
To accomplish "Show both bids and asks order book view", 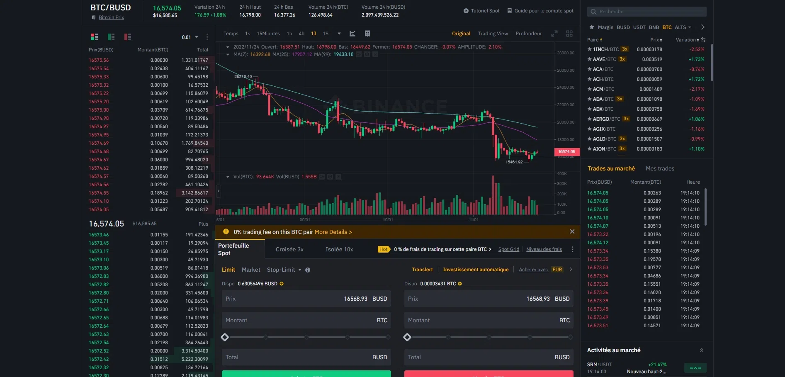I will (95, 37).
